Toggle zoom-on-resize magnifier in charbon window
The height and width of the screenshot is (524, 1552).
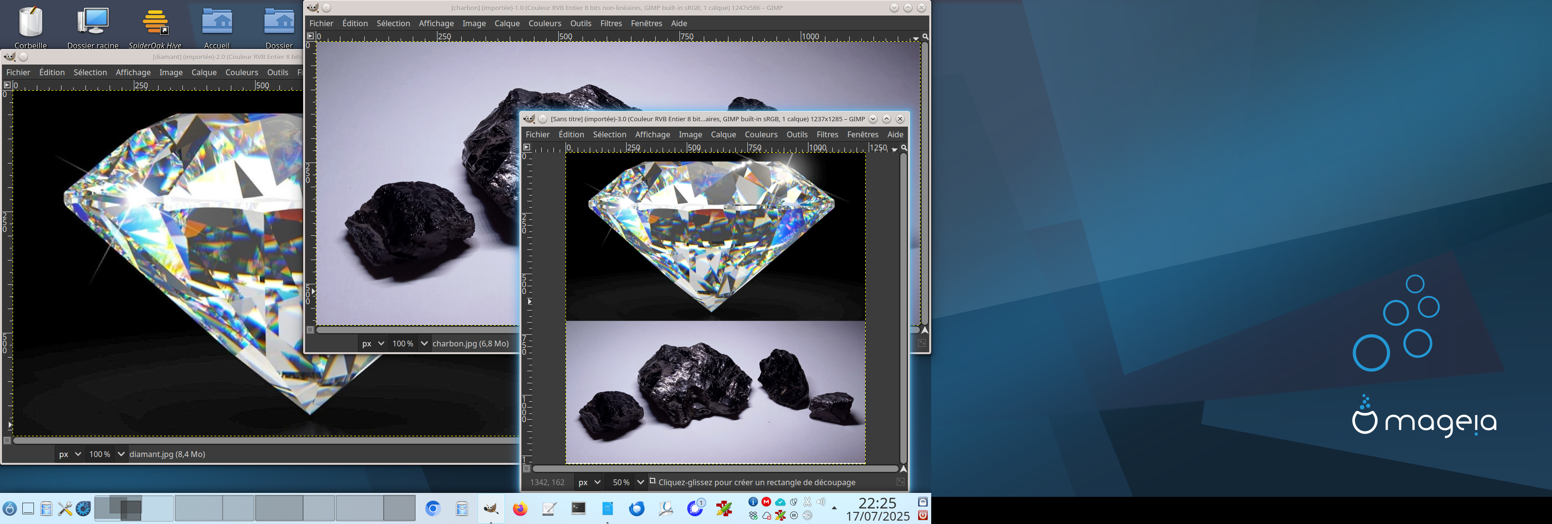coord(925,36)
